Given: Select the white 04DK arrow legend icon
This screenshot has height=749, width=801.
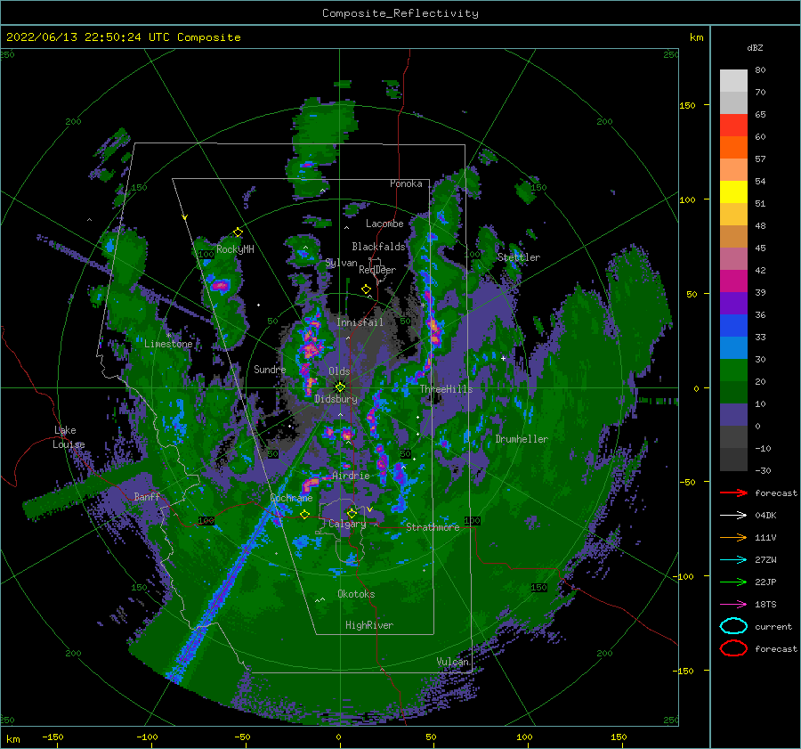Looking at the screenshot, I should 733,516.
